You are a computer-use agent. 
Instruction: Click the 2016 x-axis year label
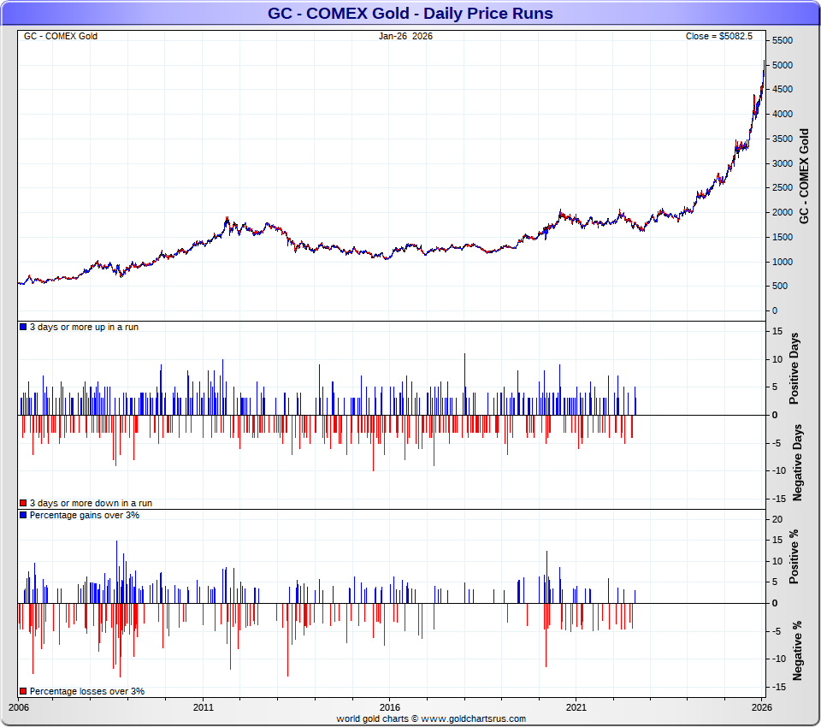click(x=389, y=707)
